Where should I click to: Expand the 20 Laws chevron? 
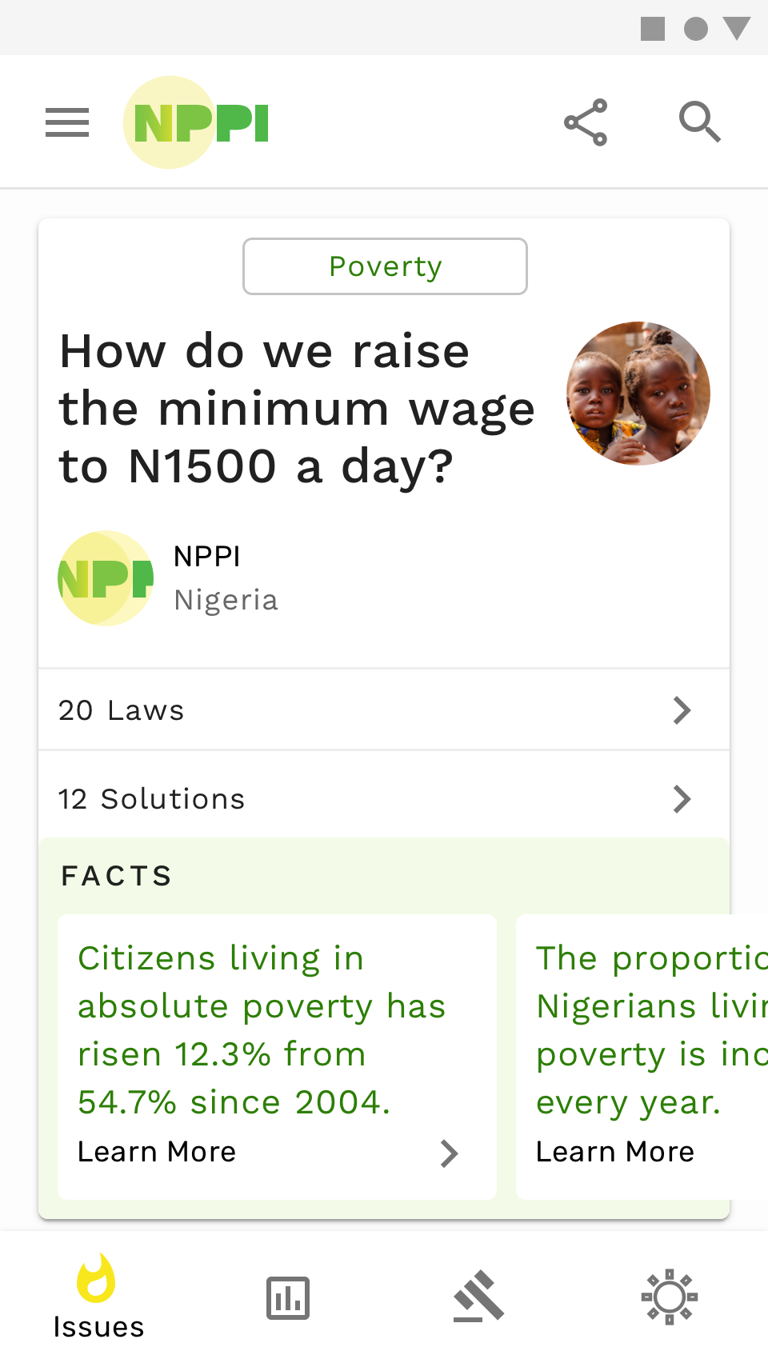[682, 710]
